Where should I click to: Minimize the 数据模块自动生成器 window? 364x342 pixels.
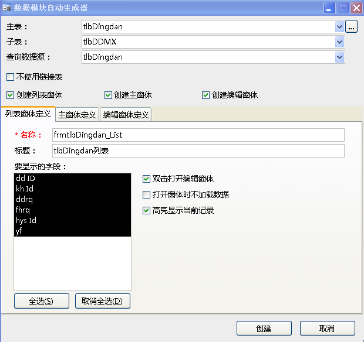[329, 8]
